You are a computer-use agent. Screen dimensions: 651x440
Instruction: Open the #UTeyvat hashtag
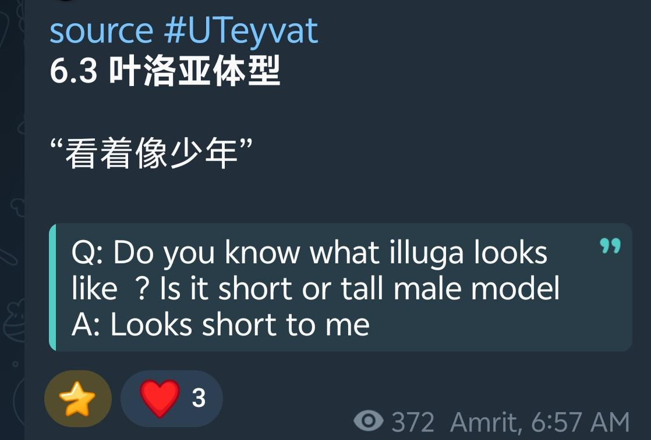tap(241, 32)
